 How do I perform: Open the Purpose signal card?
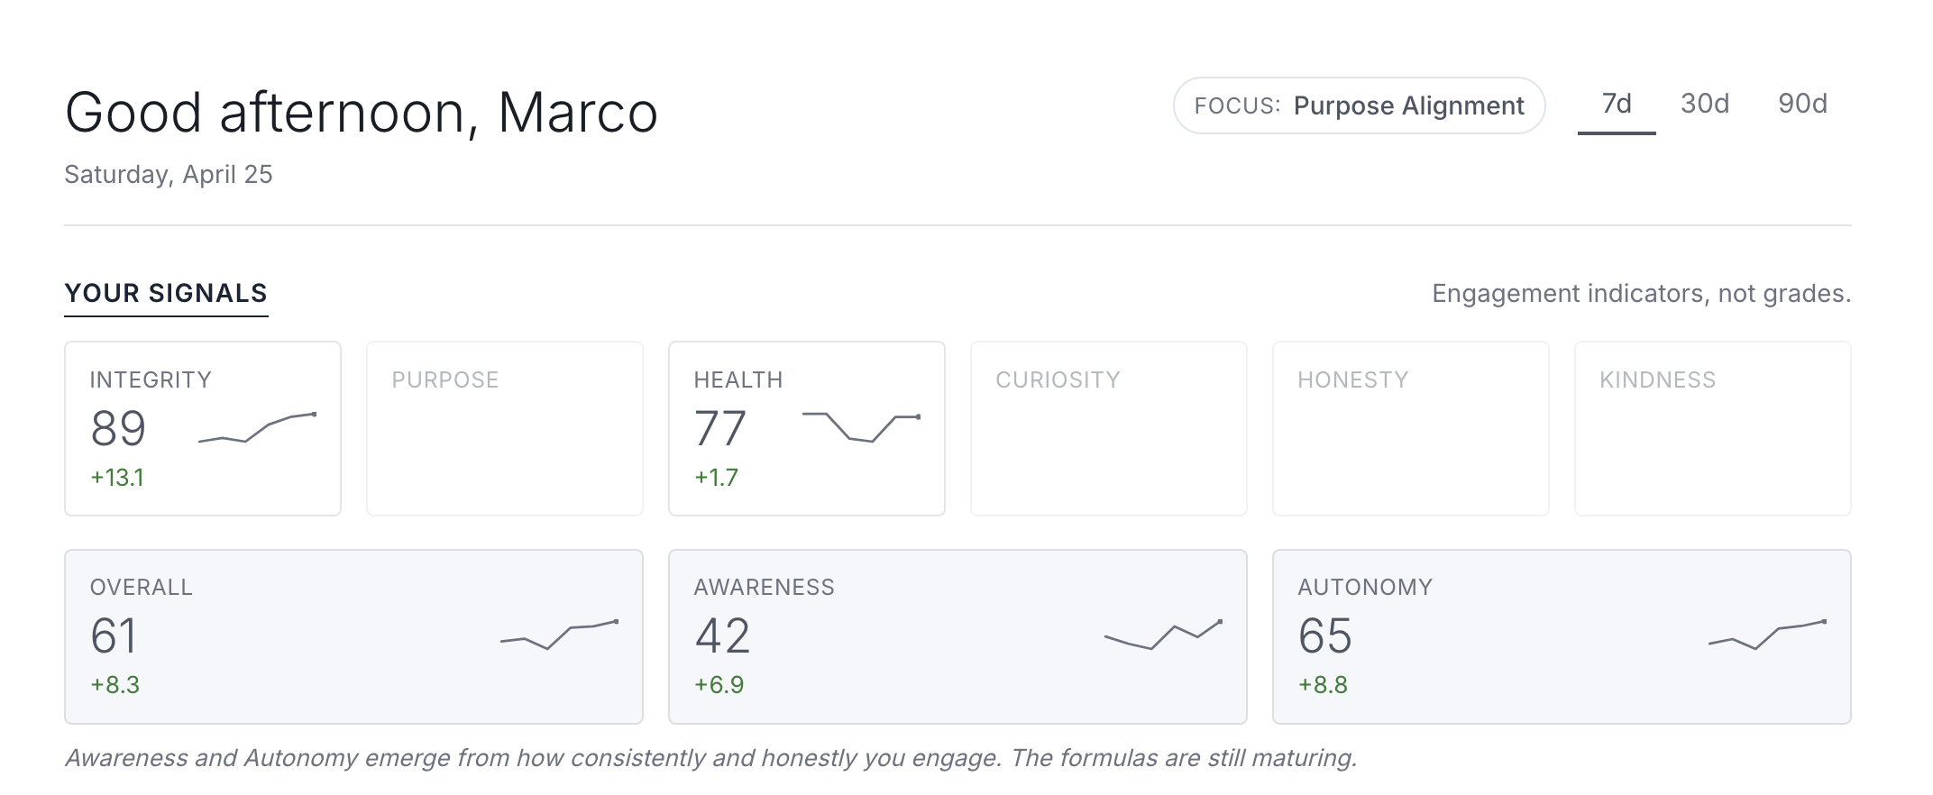click(x=504, y=428)
